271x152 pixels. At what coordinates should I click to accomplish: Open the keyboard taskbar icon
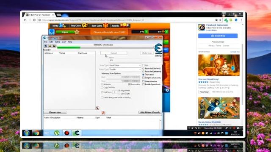click(47, 133)
